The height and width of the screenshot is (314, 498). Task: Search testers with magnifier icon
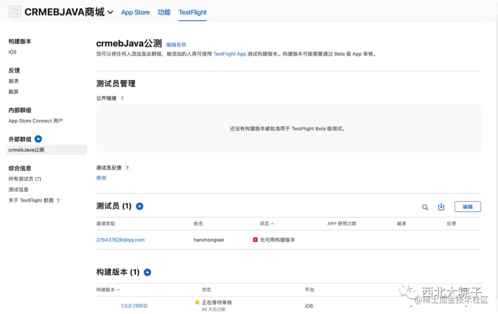point(425,207)
